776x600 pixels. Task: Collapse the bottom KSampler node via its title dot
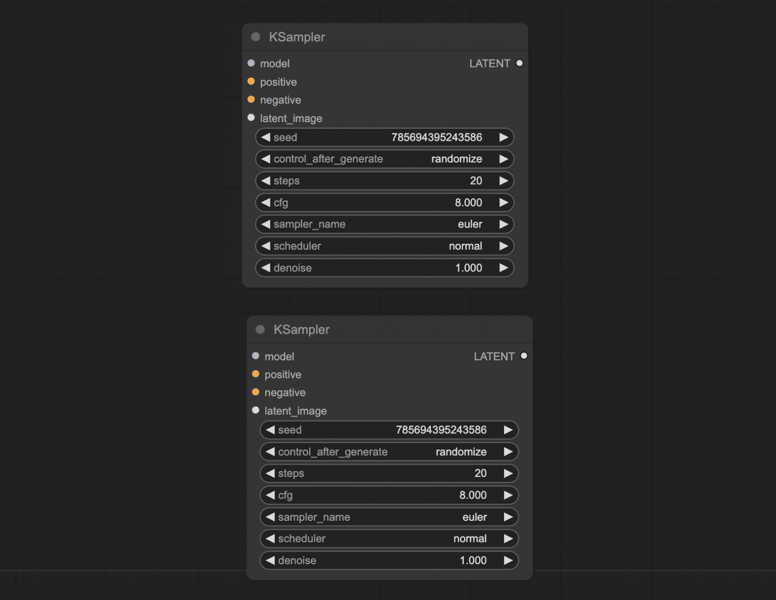[x=260, y=330]
